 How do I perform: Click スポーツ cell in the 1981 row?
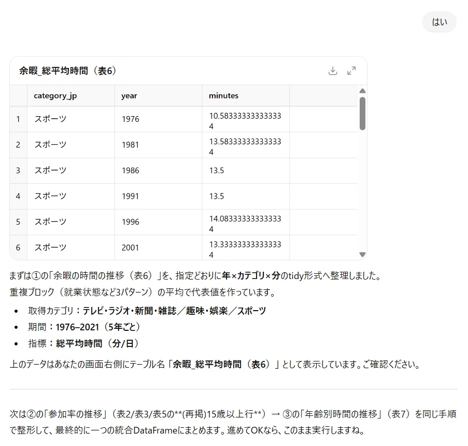click(x=70, y=145)
